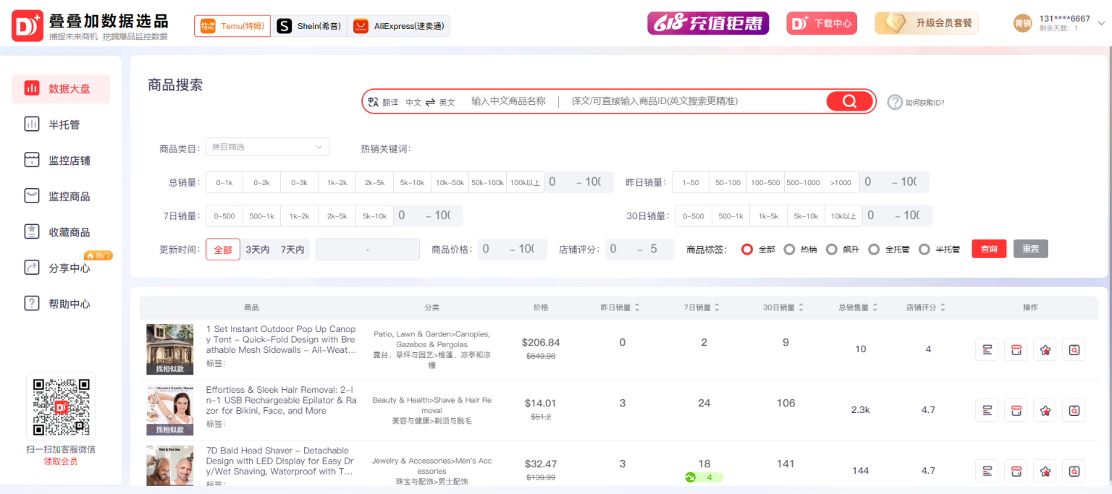This screenshot has width=1112, height=494.
Task: Click the find-similar magnifier icon for bald head shaver
Action: pos(1074,472)
